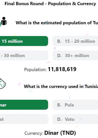The image size is (98, 138).
Task: Click the 'Currency:' label
Action: 34,133
